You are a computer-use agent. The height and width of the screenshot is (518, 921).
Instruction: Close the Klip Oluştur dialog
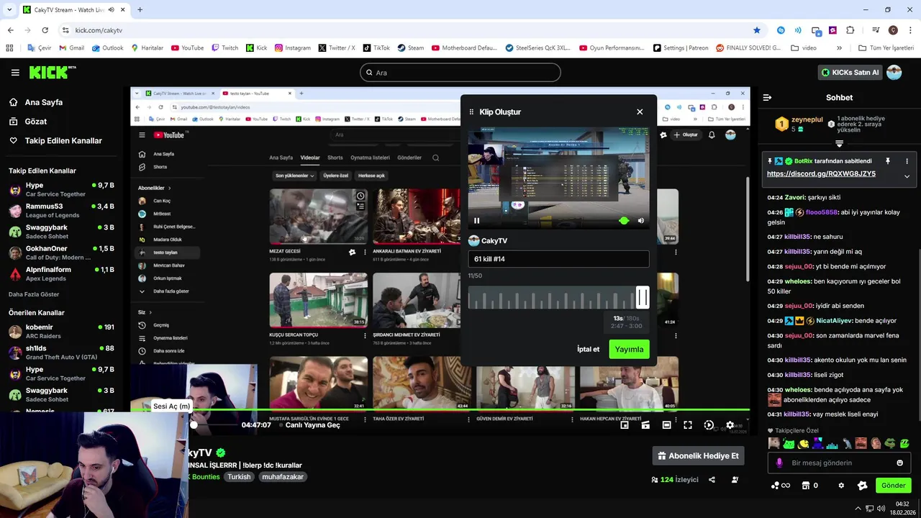point(640,112)
